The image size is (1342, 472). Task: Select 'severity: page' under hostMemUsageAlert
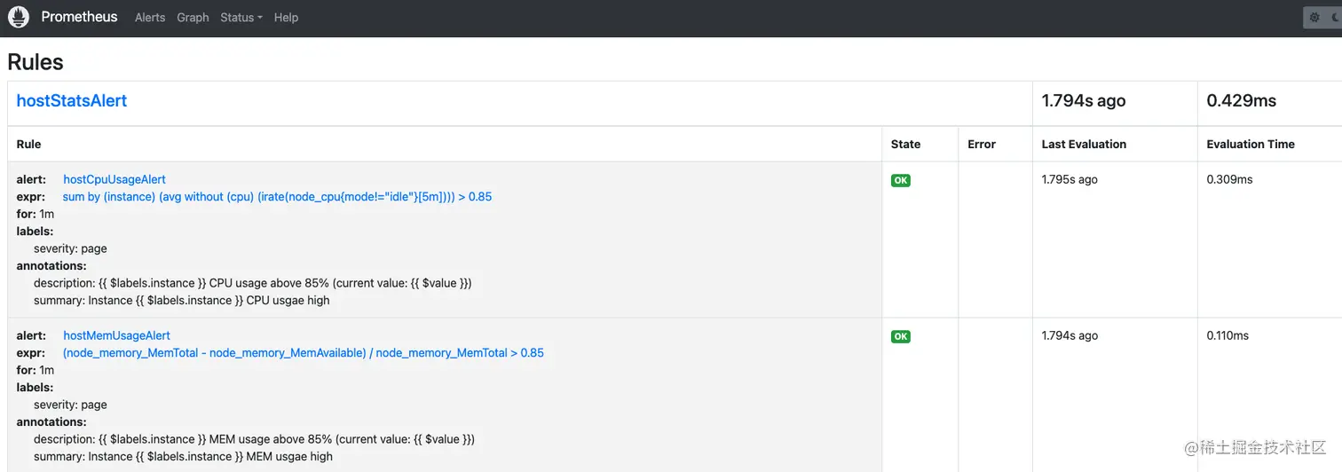[70, 405]
